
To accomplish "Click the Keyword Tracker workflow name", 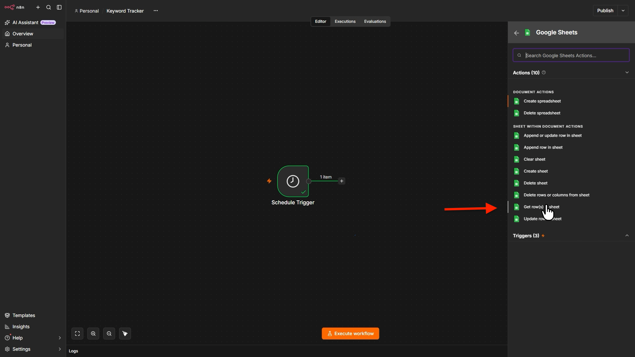I will pos(125,11).
